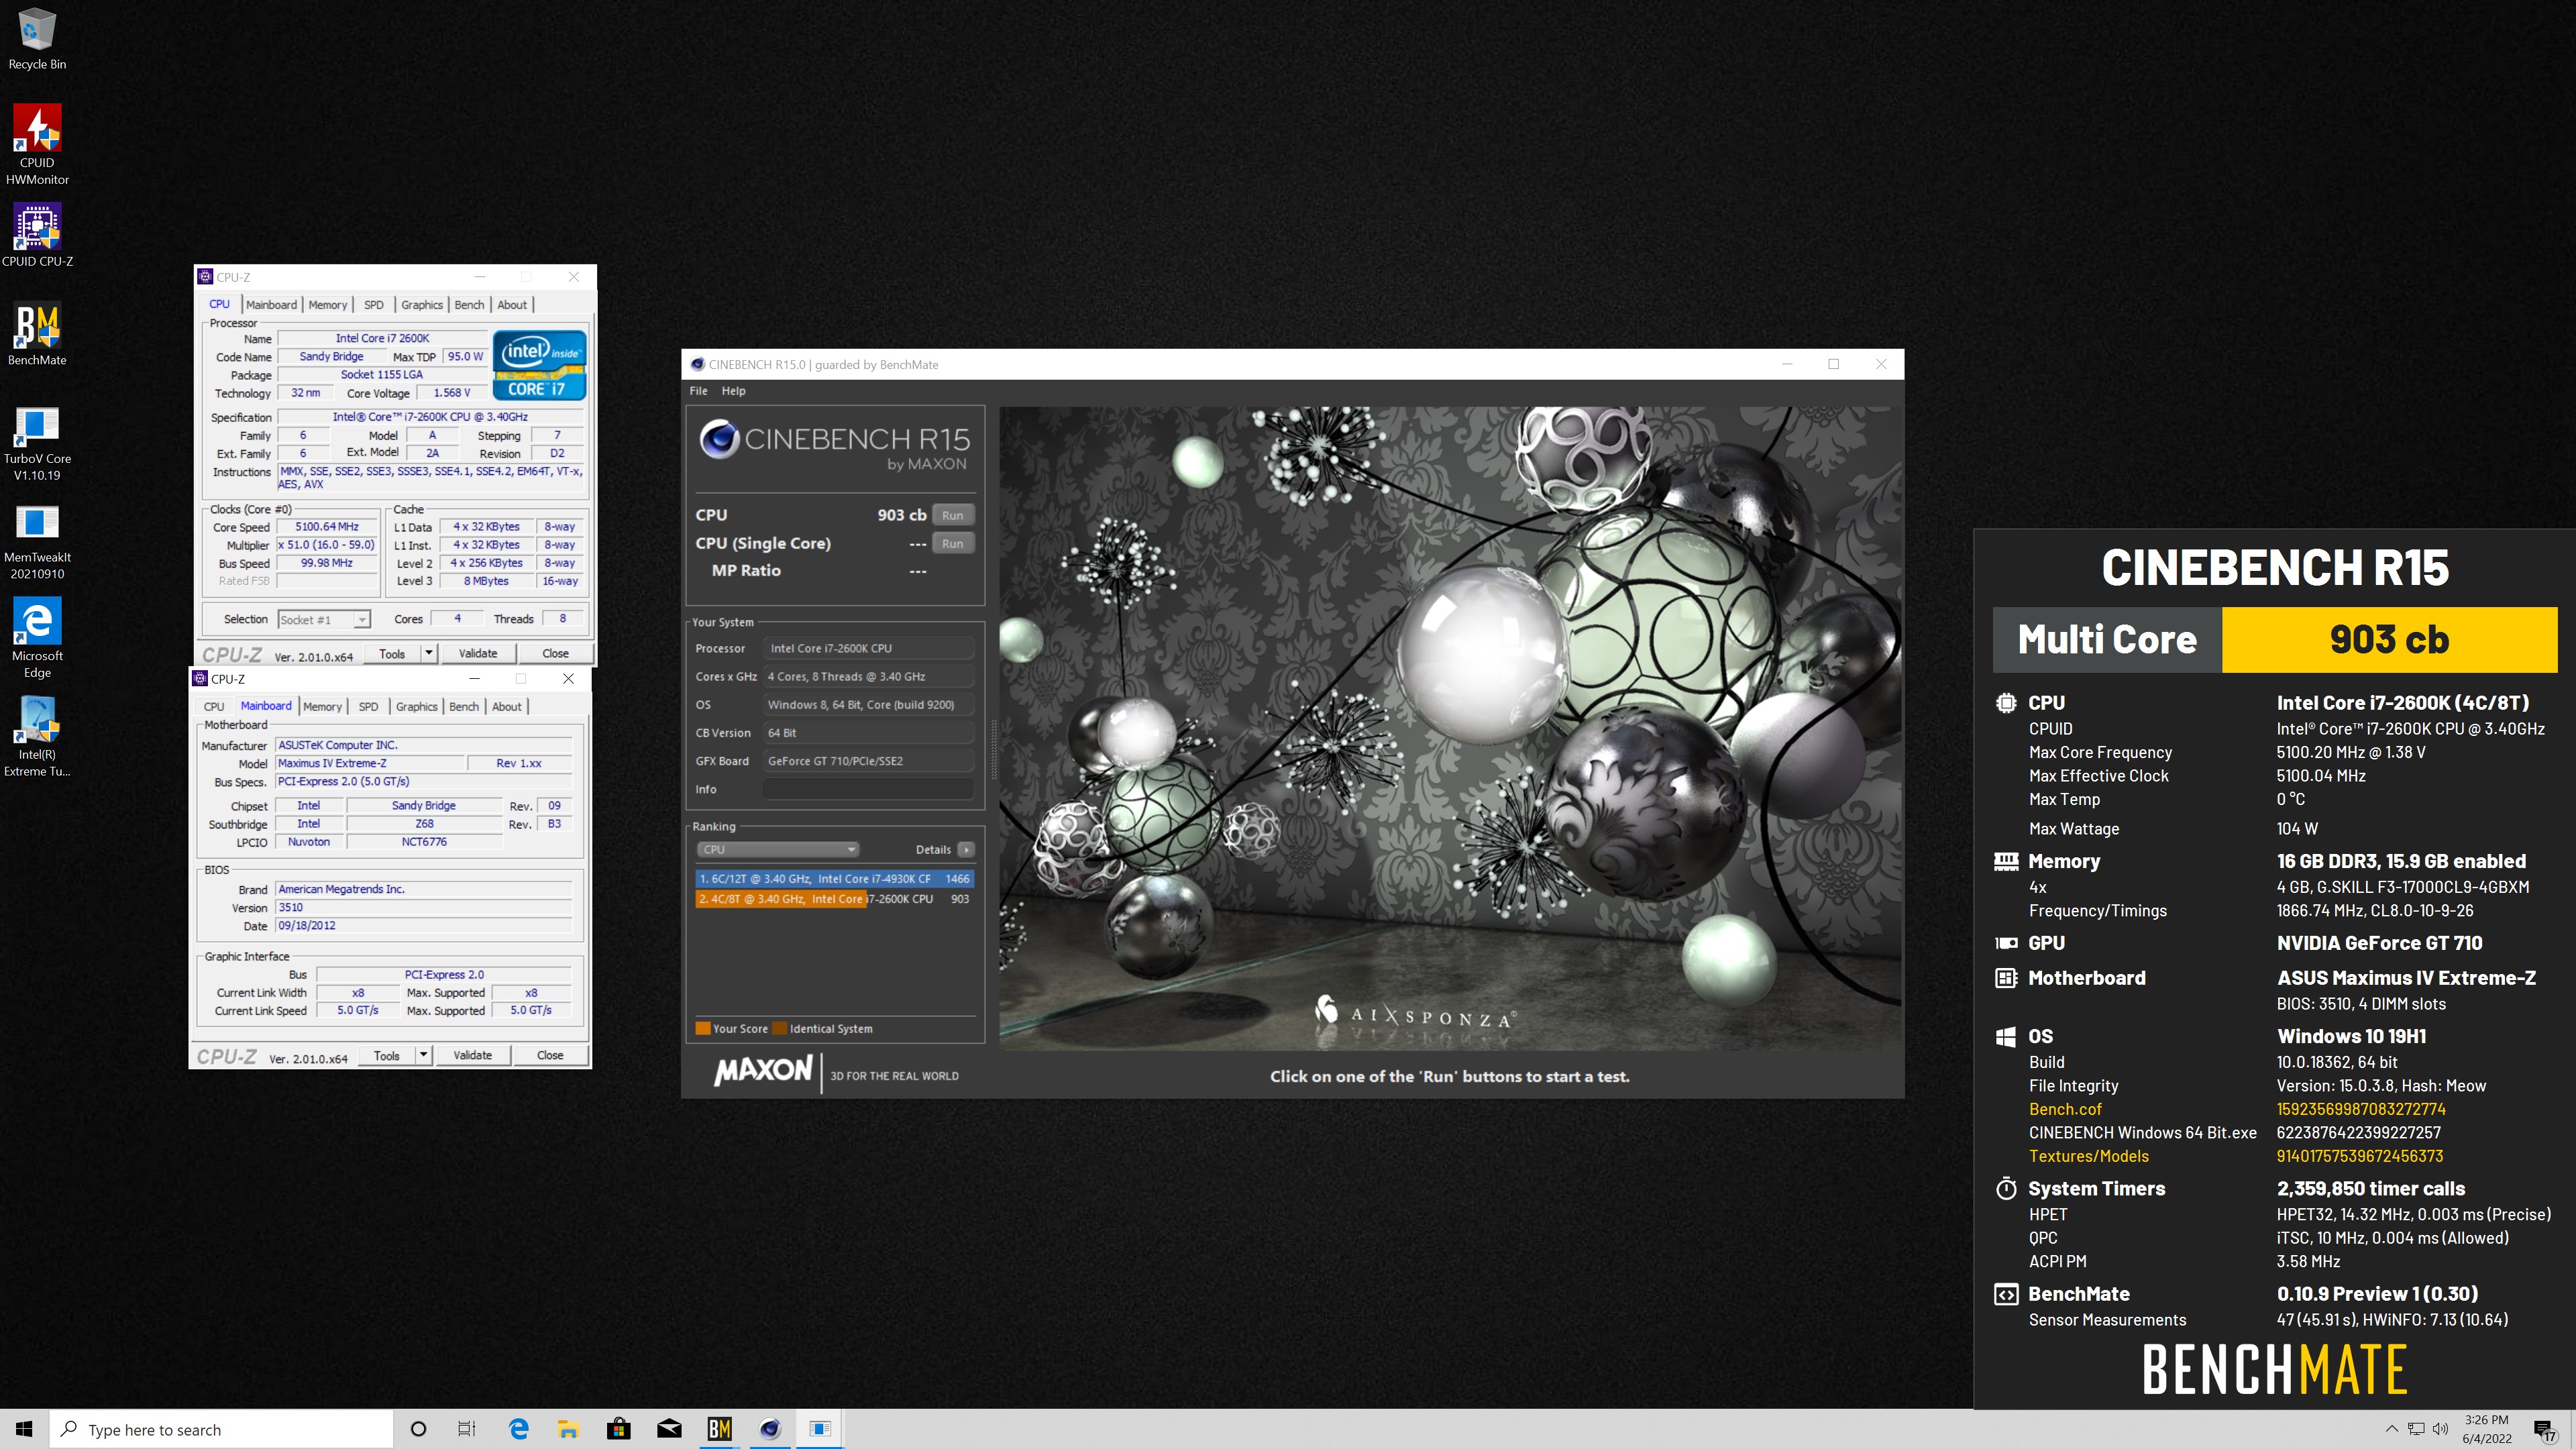This screenshot has width=2576, height=1449.
Task: Click the taskbar search box
Action: pos(221,1429)
